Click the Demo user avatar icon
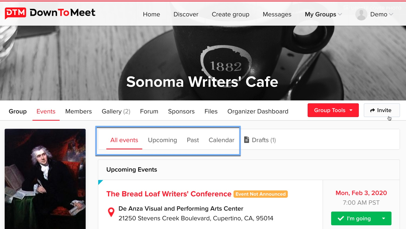The height and width of the screenshot is (229, 406). (x=361, y=15)
